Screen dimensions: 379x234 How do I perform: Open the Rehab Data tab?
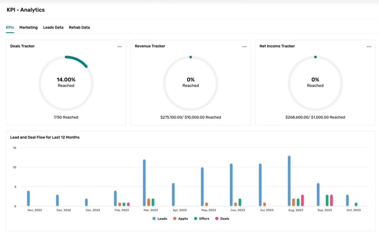(x=79, y=27)
